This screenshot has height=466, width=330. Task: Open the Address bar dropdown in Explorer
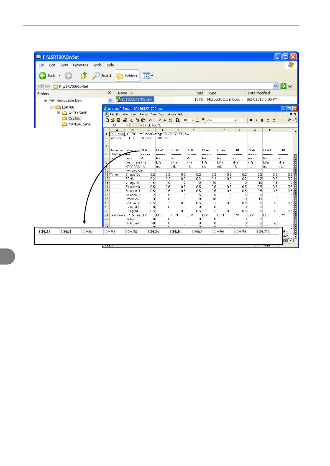(x=275, y=86)
